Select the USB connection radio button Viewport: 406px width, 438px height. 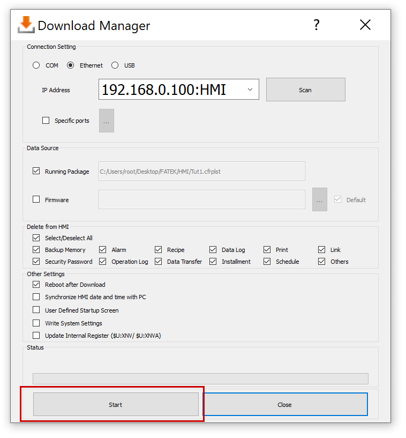pyautogui.click(x=115, y=65)
